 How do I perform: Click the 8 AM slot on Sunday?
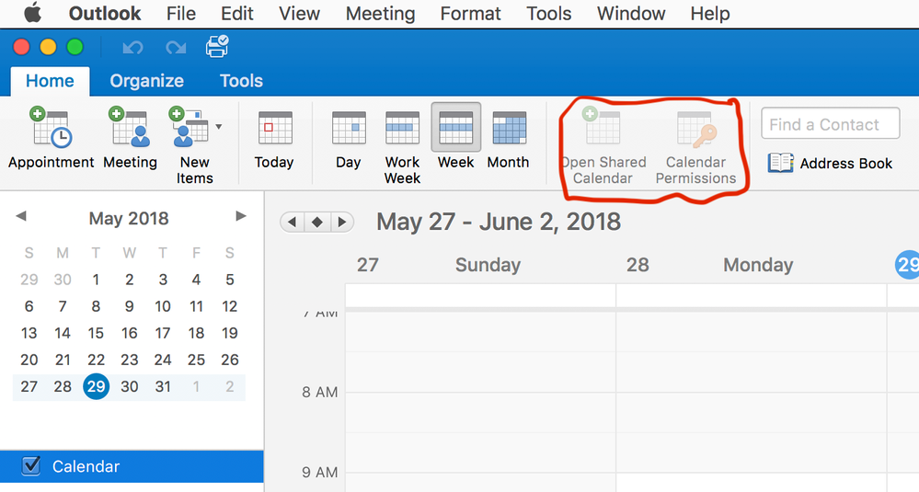(480, 412)
